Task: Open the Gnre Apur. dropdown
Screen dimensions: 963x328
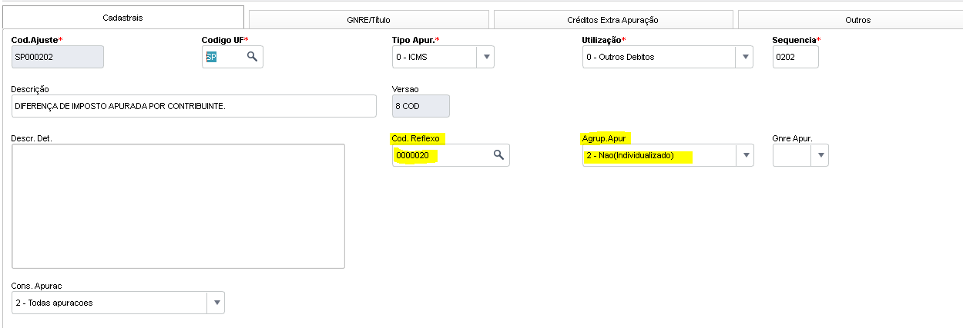Action: (x=820, y=156)
